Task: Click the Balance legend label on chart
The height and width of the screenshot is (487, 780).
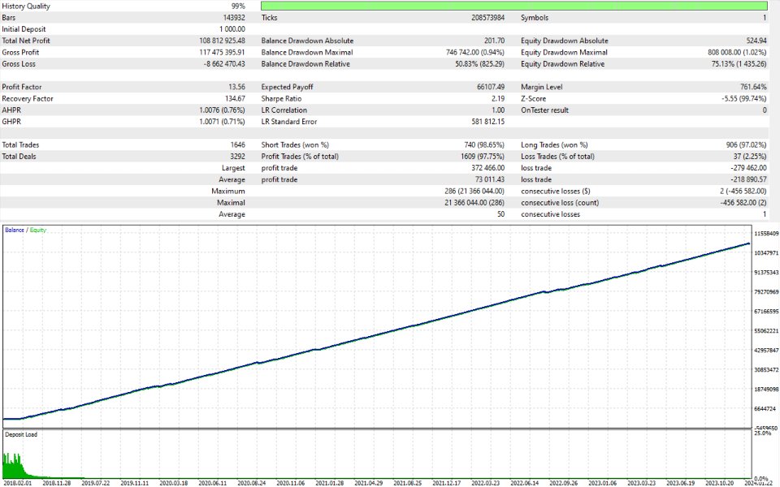Action: (x=15, y=230)
